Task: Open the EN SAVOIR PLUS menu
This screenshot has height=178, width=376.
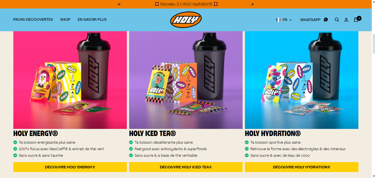Action: [x=92, y=20]
